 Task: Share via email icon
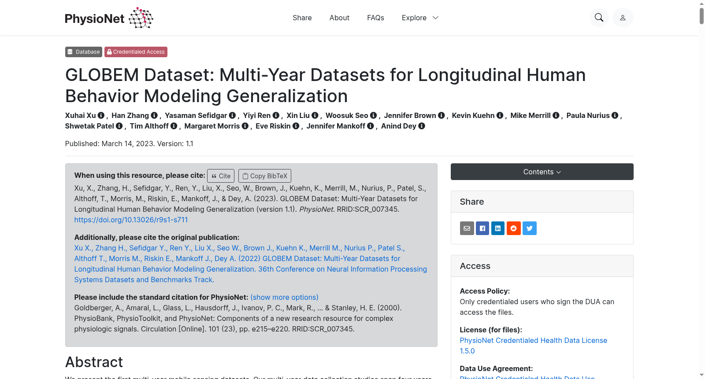pyautogui.click(x=467, y=228)
